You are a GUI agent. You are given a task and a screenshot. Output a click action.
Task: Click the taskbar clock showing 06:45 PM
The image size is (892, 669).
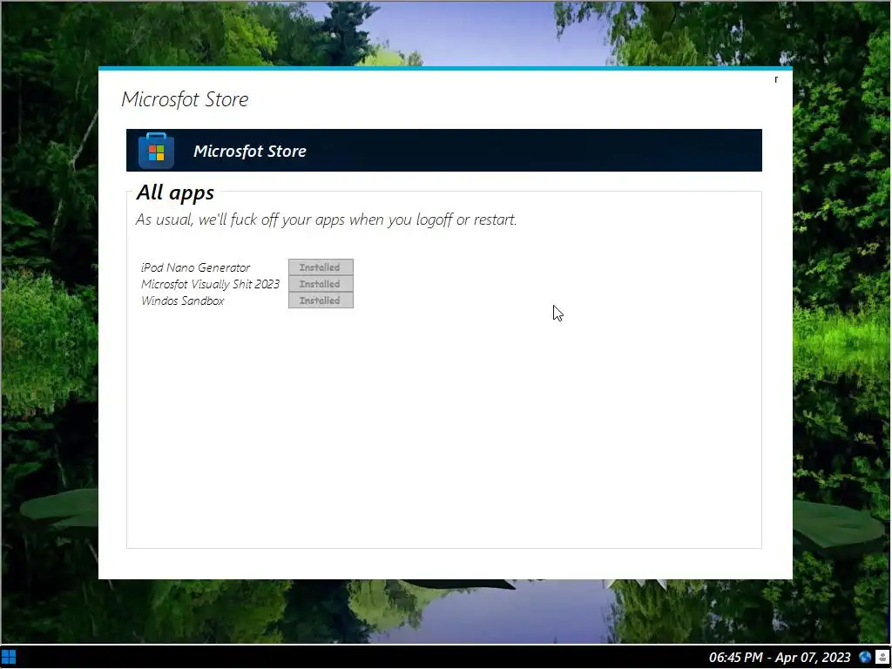pyautogui.click(x=780, y=658)
